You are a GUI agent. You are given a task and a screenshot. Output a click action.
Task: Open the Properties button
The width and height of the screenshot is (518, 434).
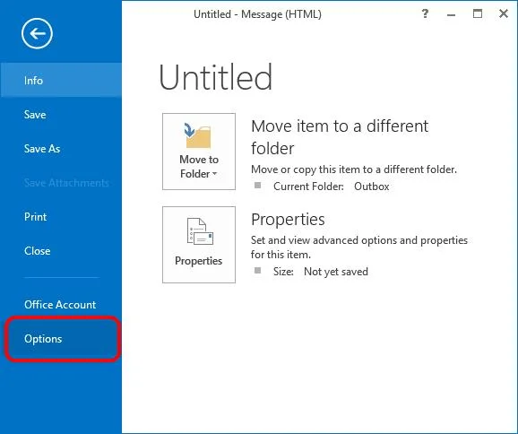click(x=199, y=245)
